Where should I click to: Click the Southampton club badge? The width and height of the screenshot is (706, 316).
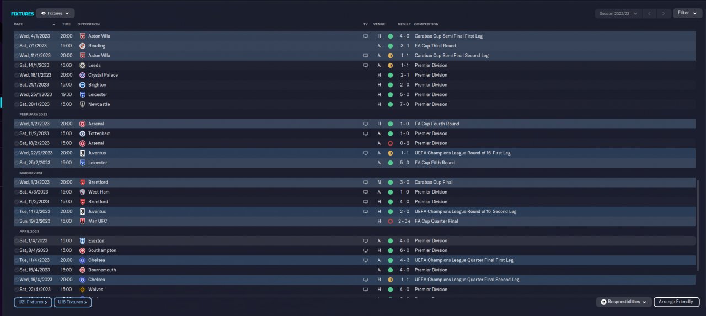82,250
